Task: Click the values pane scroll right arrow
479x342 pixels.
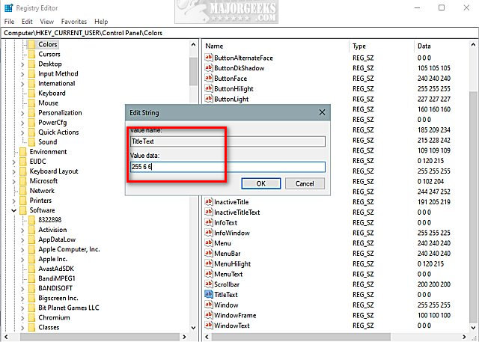Action: click(x=464, y=337)
